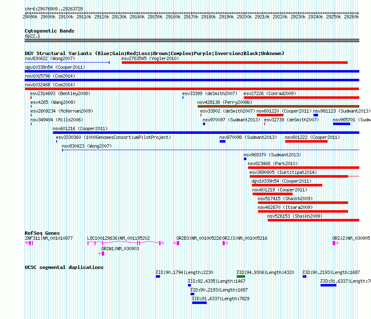This screenshot has width=371, height=319.
Task: Click the OR2J2 gene glyph
Action: 336,243
